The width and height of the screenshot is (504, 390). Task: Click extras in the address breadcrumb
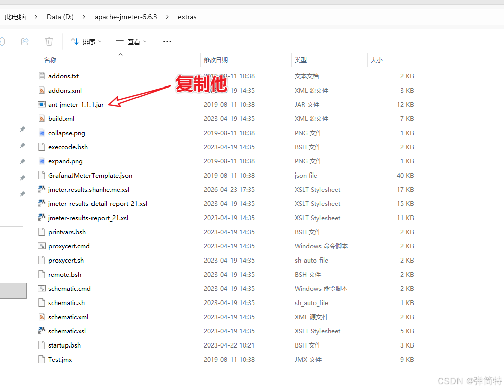pyautogui.click(x=187, y=17)
